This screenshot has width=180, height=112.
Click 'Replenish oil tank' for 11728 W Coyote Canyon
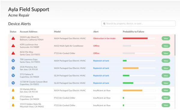pos(101,83)
